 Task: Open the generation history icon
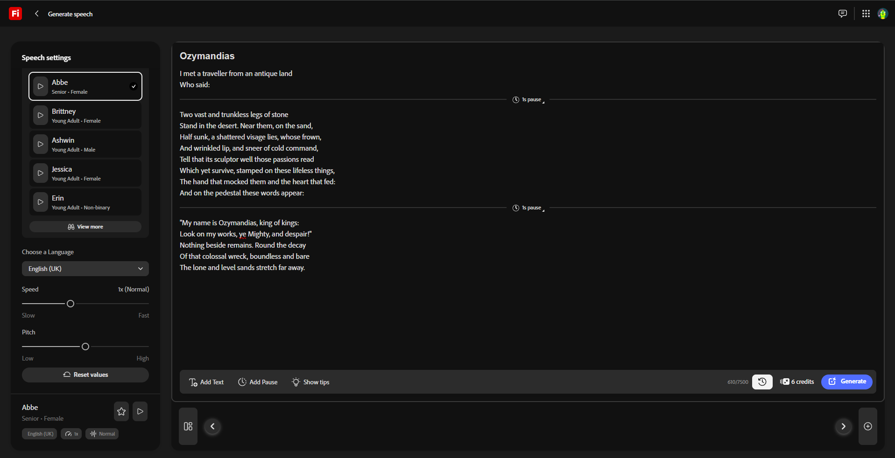[762, 382]
